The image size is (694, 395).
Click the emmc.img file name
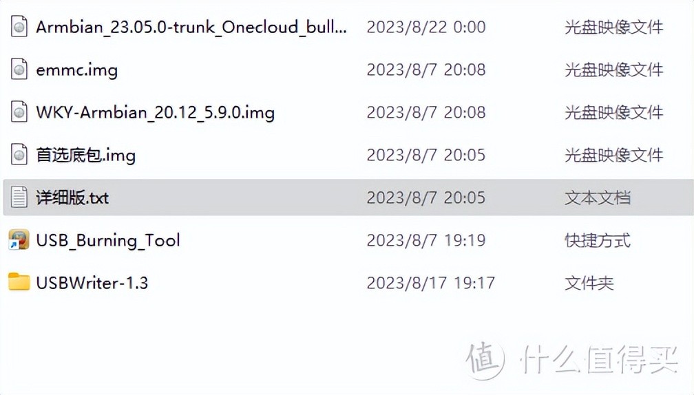pyautogui.click(x=77, y=70)
